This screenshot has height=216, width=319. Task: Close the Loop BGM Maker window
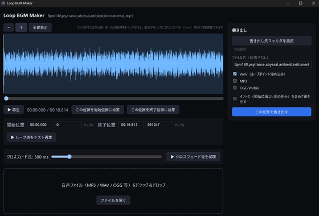coord(313,3)
